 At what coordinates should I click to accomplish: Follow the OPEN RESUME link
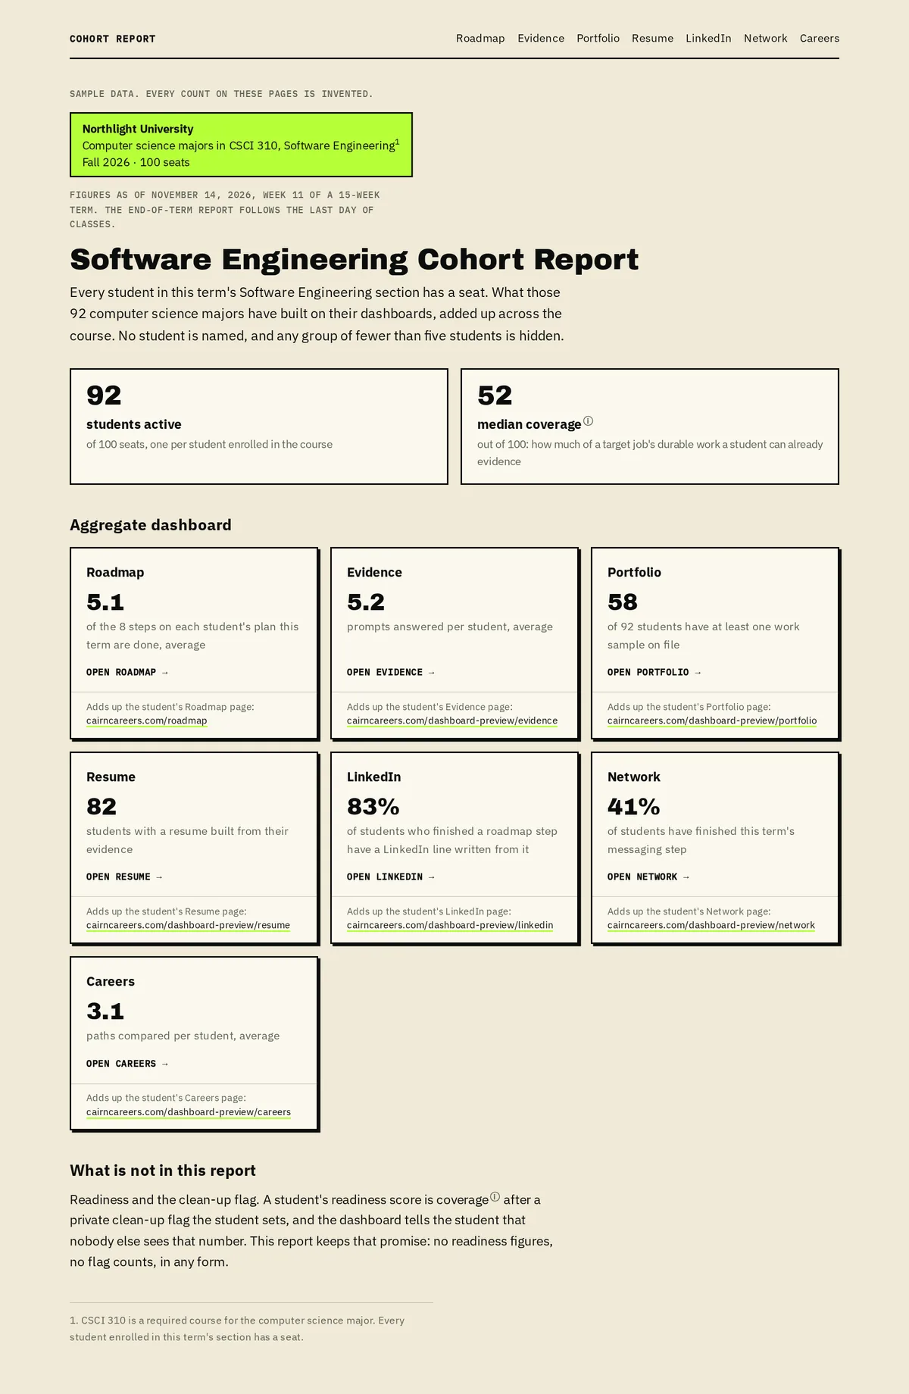point(124,877)
